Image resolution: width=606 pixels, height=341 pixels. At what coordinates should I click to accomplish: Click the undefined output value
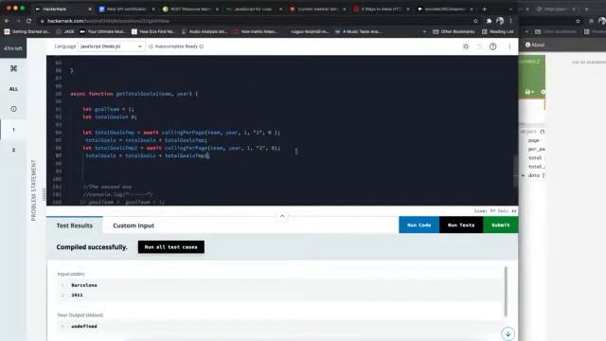[x=84, y=326]
